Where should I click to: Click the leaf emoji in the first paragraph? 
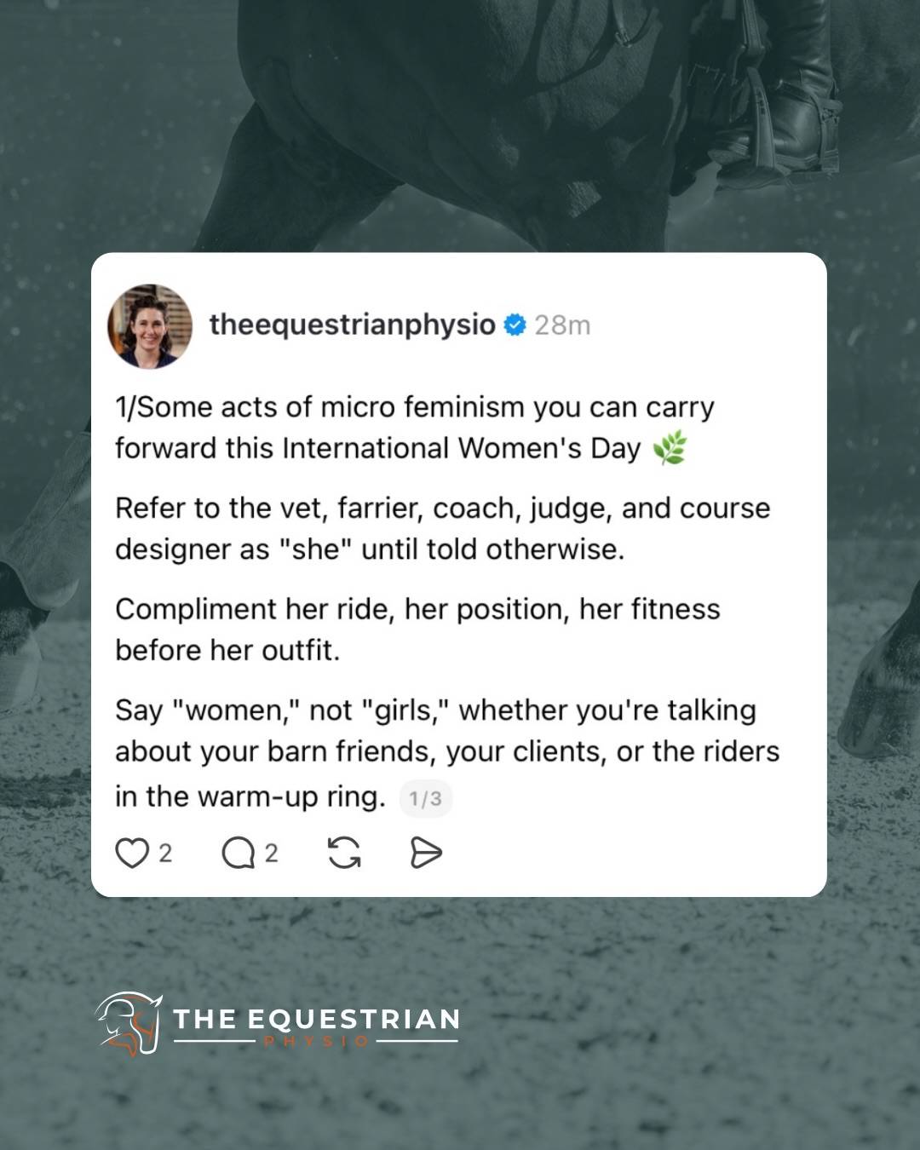[x=668, y=446]
